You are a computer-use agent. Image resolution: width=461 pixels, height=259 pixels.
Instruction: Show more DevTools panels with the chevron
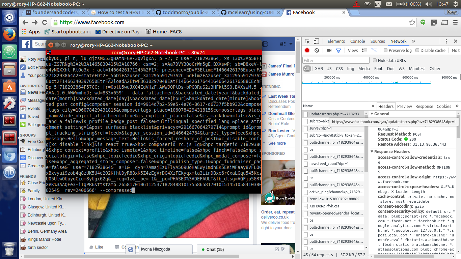click(x=414, y=41)
